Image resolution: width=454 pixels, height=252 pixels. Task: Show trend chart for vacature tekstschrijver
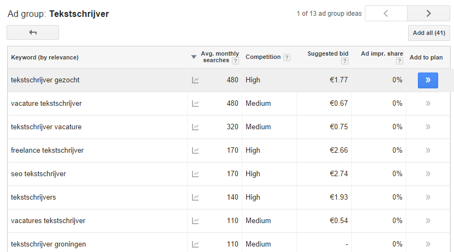tap(195, 104)
